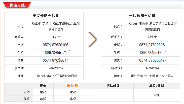Select arrival outlet text 河北省 唐山市
Screen dimensions: 184x104
138,23
